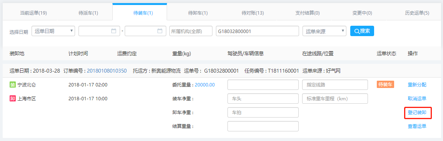Click the 委托重量 value 20000.00
443x141 pixels.
pyautogui.click(x=205, y=85)
